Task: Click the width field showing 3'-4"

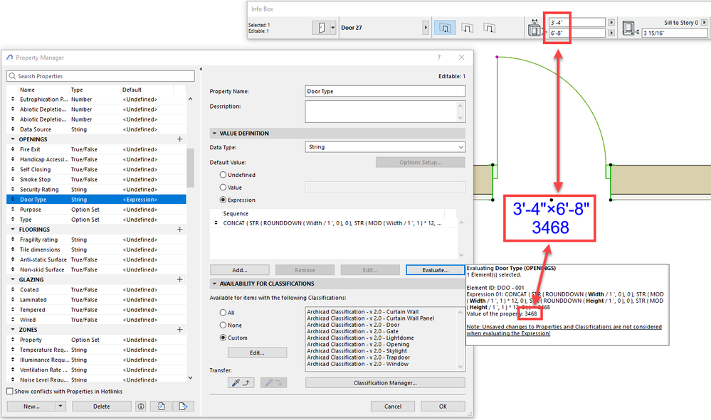Action: [x=576, y=22]
